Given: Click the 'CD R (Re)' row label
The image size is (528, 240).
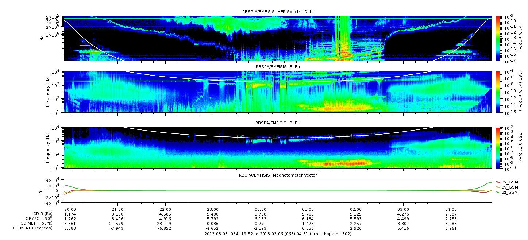Looking at the screenshot, I should [42, 214].
